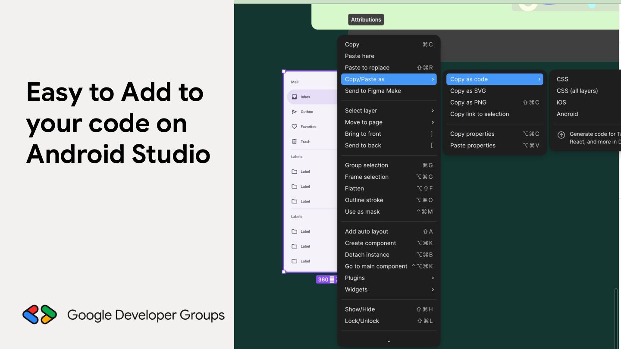
Task: Expand the Plugins submenu
Action: 389,278
